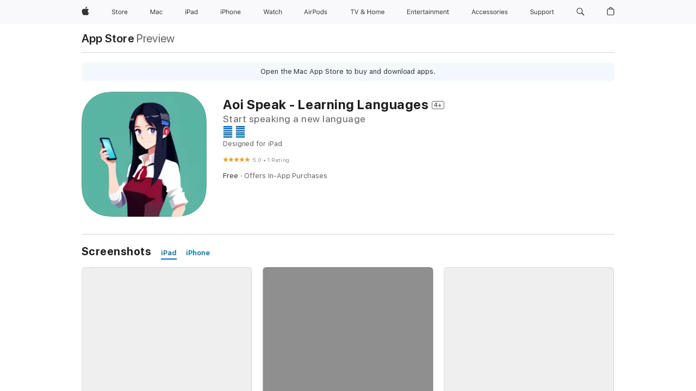696x391 pixels.
Task: Click the 'Preview' heading text
Action: pos(156,39)
